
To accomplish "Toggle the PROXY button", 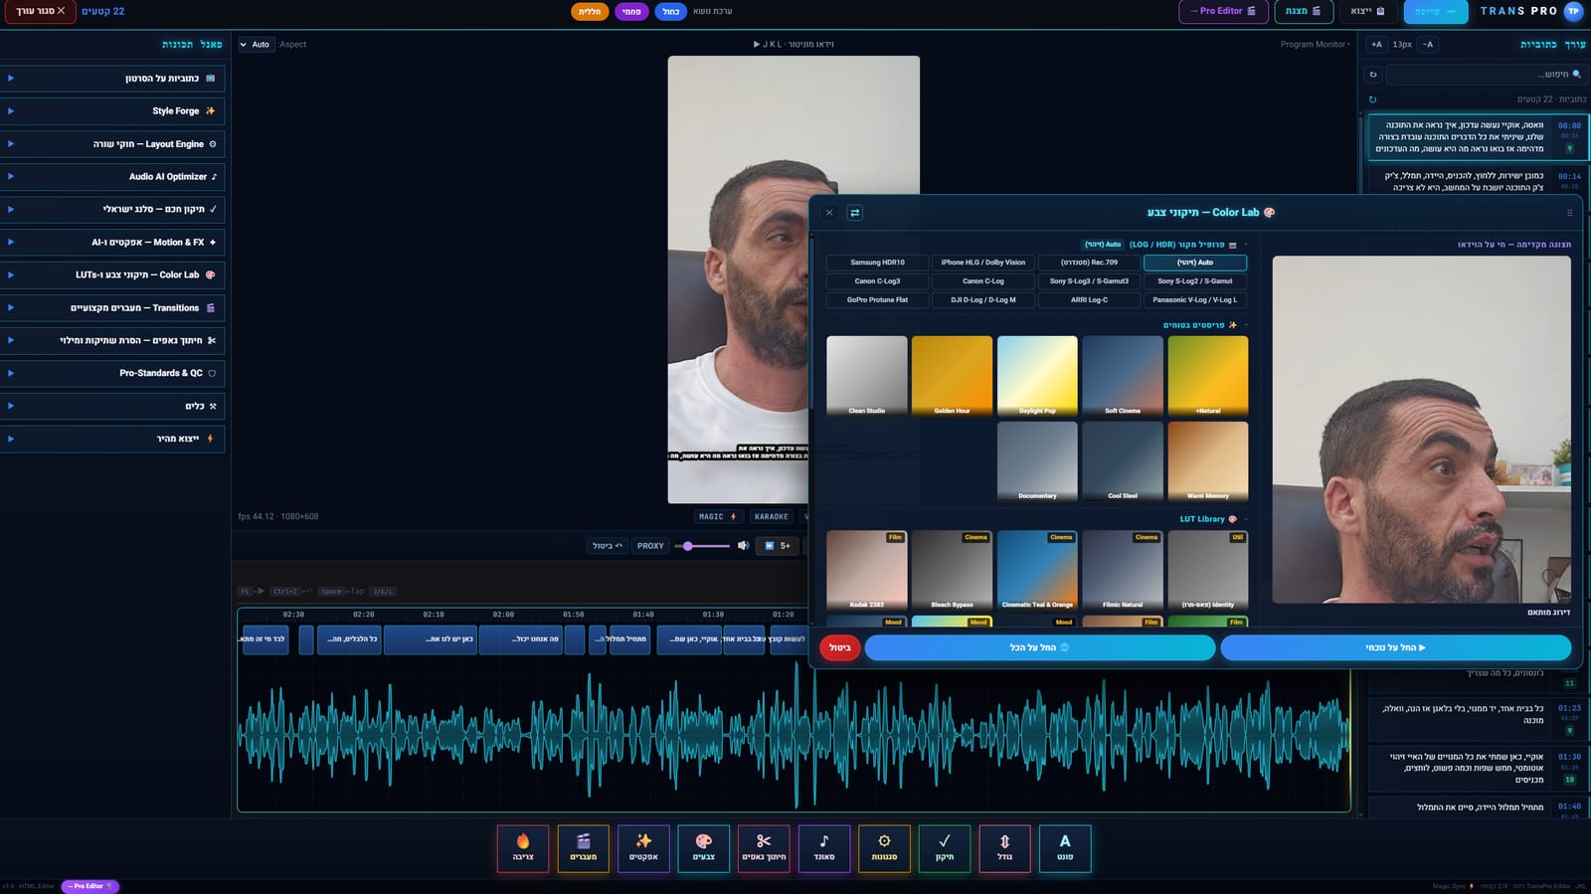I will tap(650, 546).
